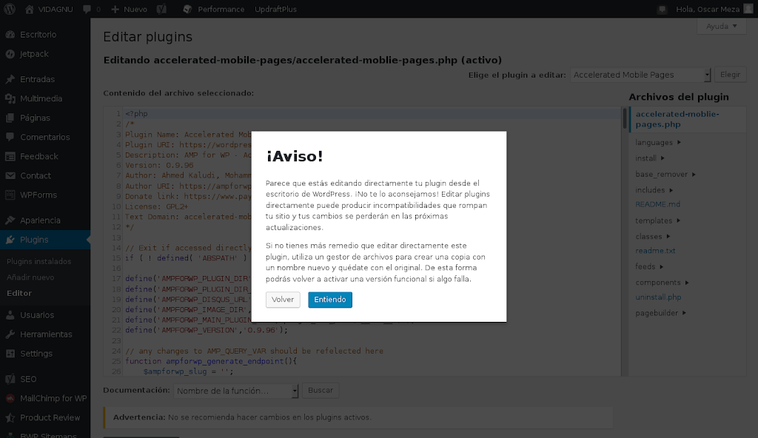
Task: Click the Comentarios sidebar icon
Action: click(x=10, y=138)
